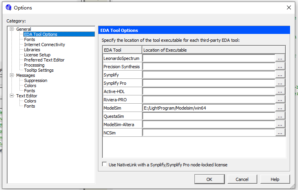Click the Riviera-PRO location input field
Image resolution: width=298 pixels, height=190 pixels.
click(208, 100)
